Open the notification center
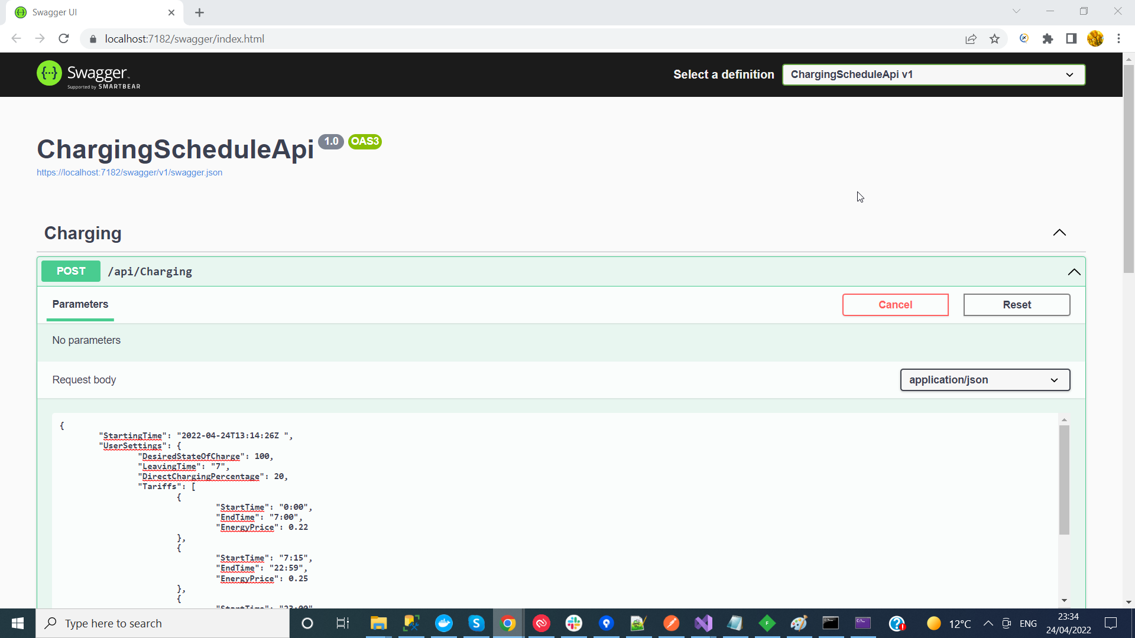The width and height of the screenshot is (1135, 638). [1111, 623]
